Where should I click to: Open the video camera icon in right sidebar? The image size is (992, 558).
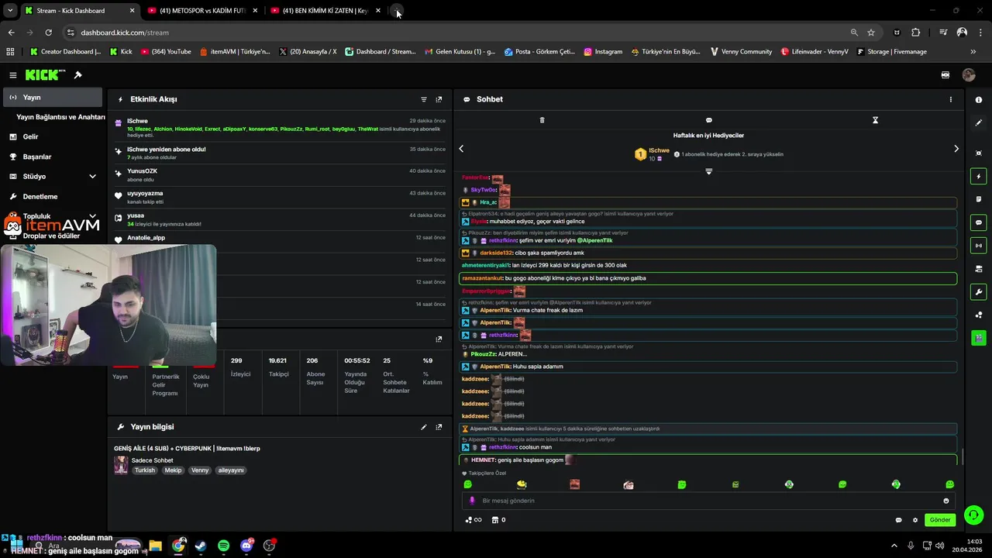pyautogui.click(x=978, y=269)
